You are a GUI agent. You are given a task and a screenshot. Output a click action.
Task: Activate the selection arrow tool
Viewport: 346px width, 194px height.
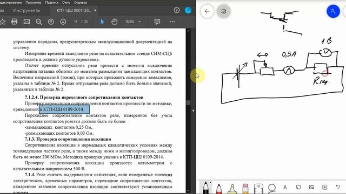pyautogui.click(x=102, y=22)
